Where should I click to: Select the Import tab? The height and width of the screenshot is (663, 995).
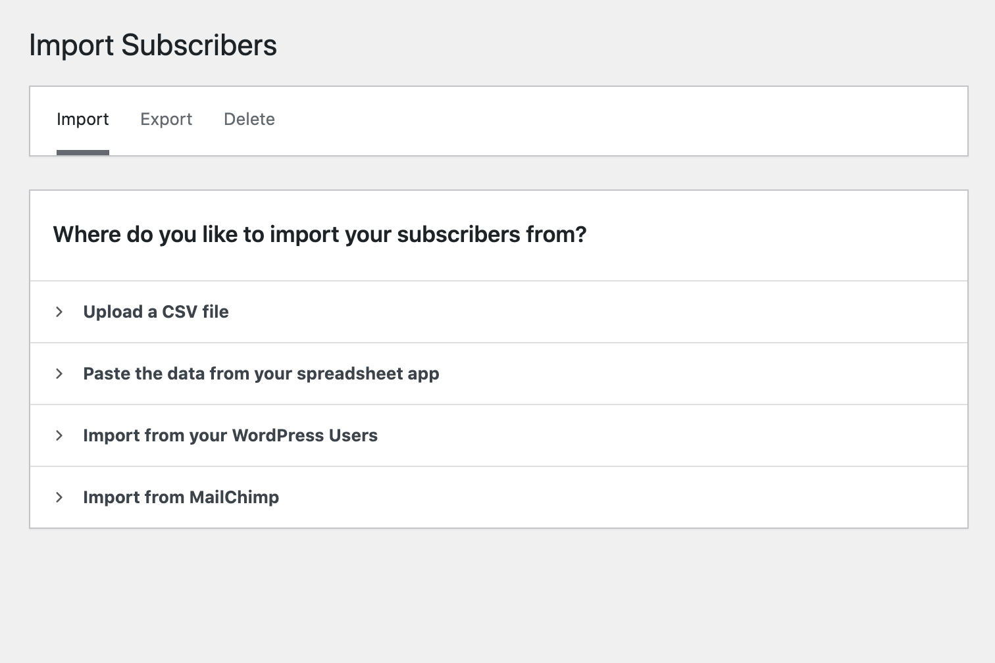click(x=83, y=119)
